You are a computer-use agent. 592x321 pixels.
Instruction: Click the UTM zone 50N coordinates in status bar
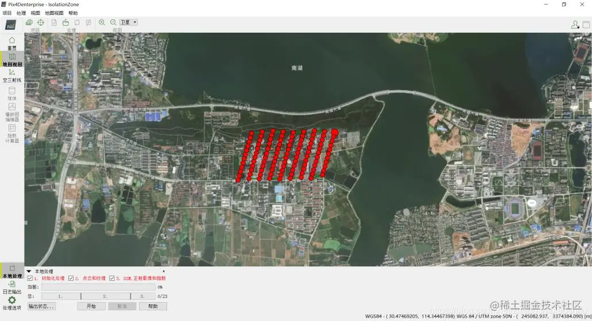pyautogui.click(x=524, y=316)
